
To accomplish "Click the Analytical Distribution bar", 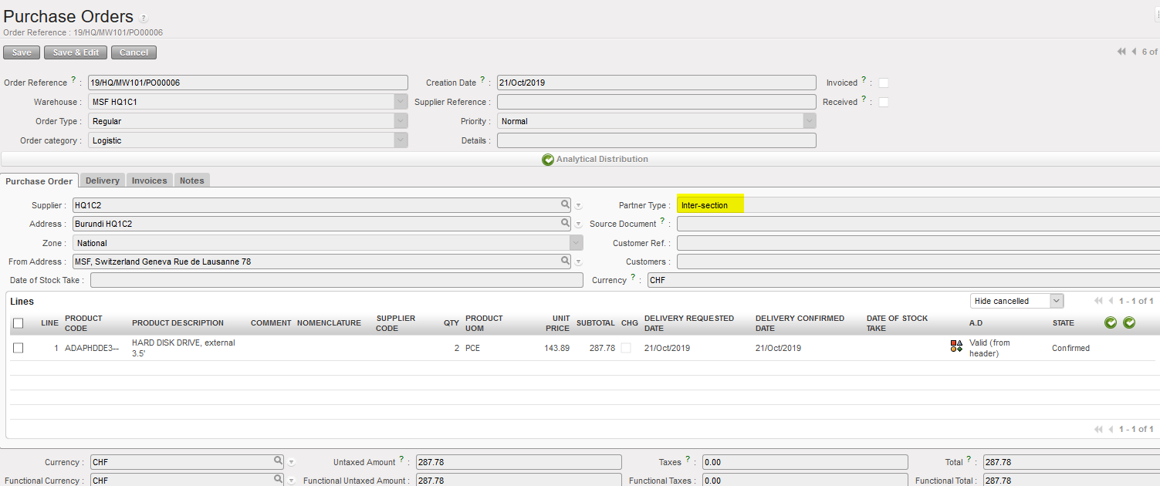I will [594, 159].
